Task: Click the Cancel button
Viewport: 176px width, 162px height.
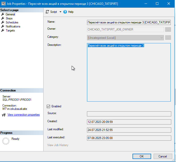Action: (163, 156)
